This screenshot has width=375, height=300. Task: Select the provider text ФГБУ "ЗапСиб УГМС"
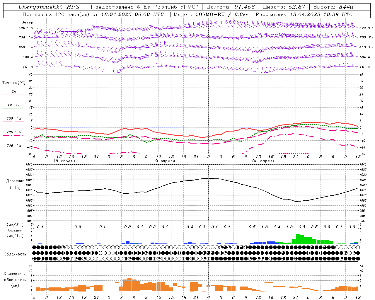click(168, 7)
